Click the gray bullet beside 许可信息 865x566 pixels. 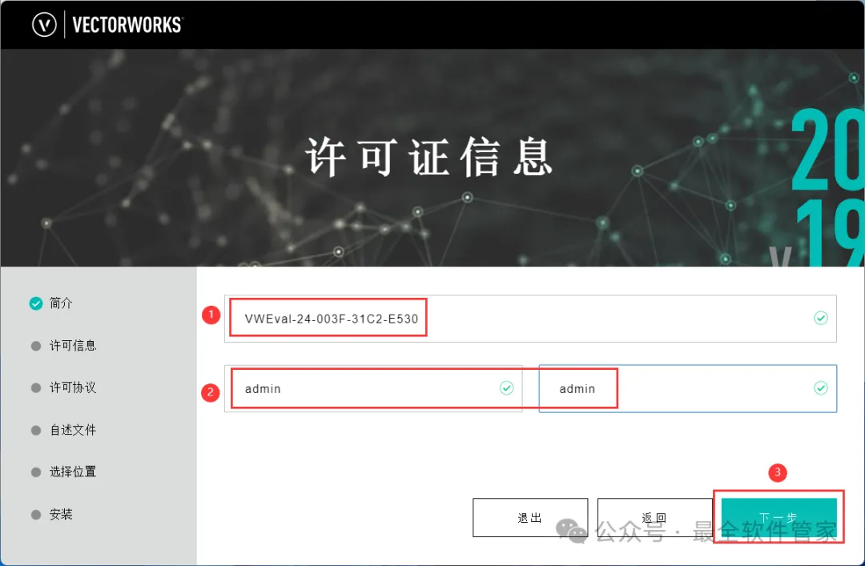(x=36, y=346)
